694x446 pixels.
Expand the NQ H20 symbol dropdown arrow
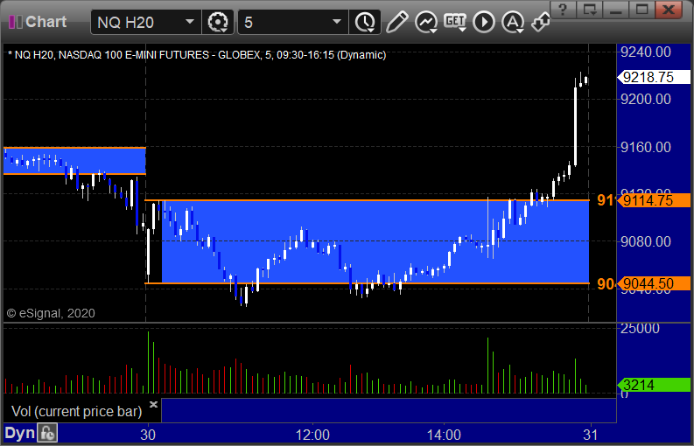coord(189,22)
